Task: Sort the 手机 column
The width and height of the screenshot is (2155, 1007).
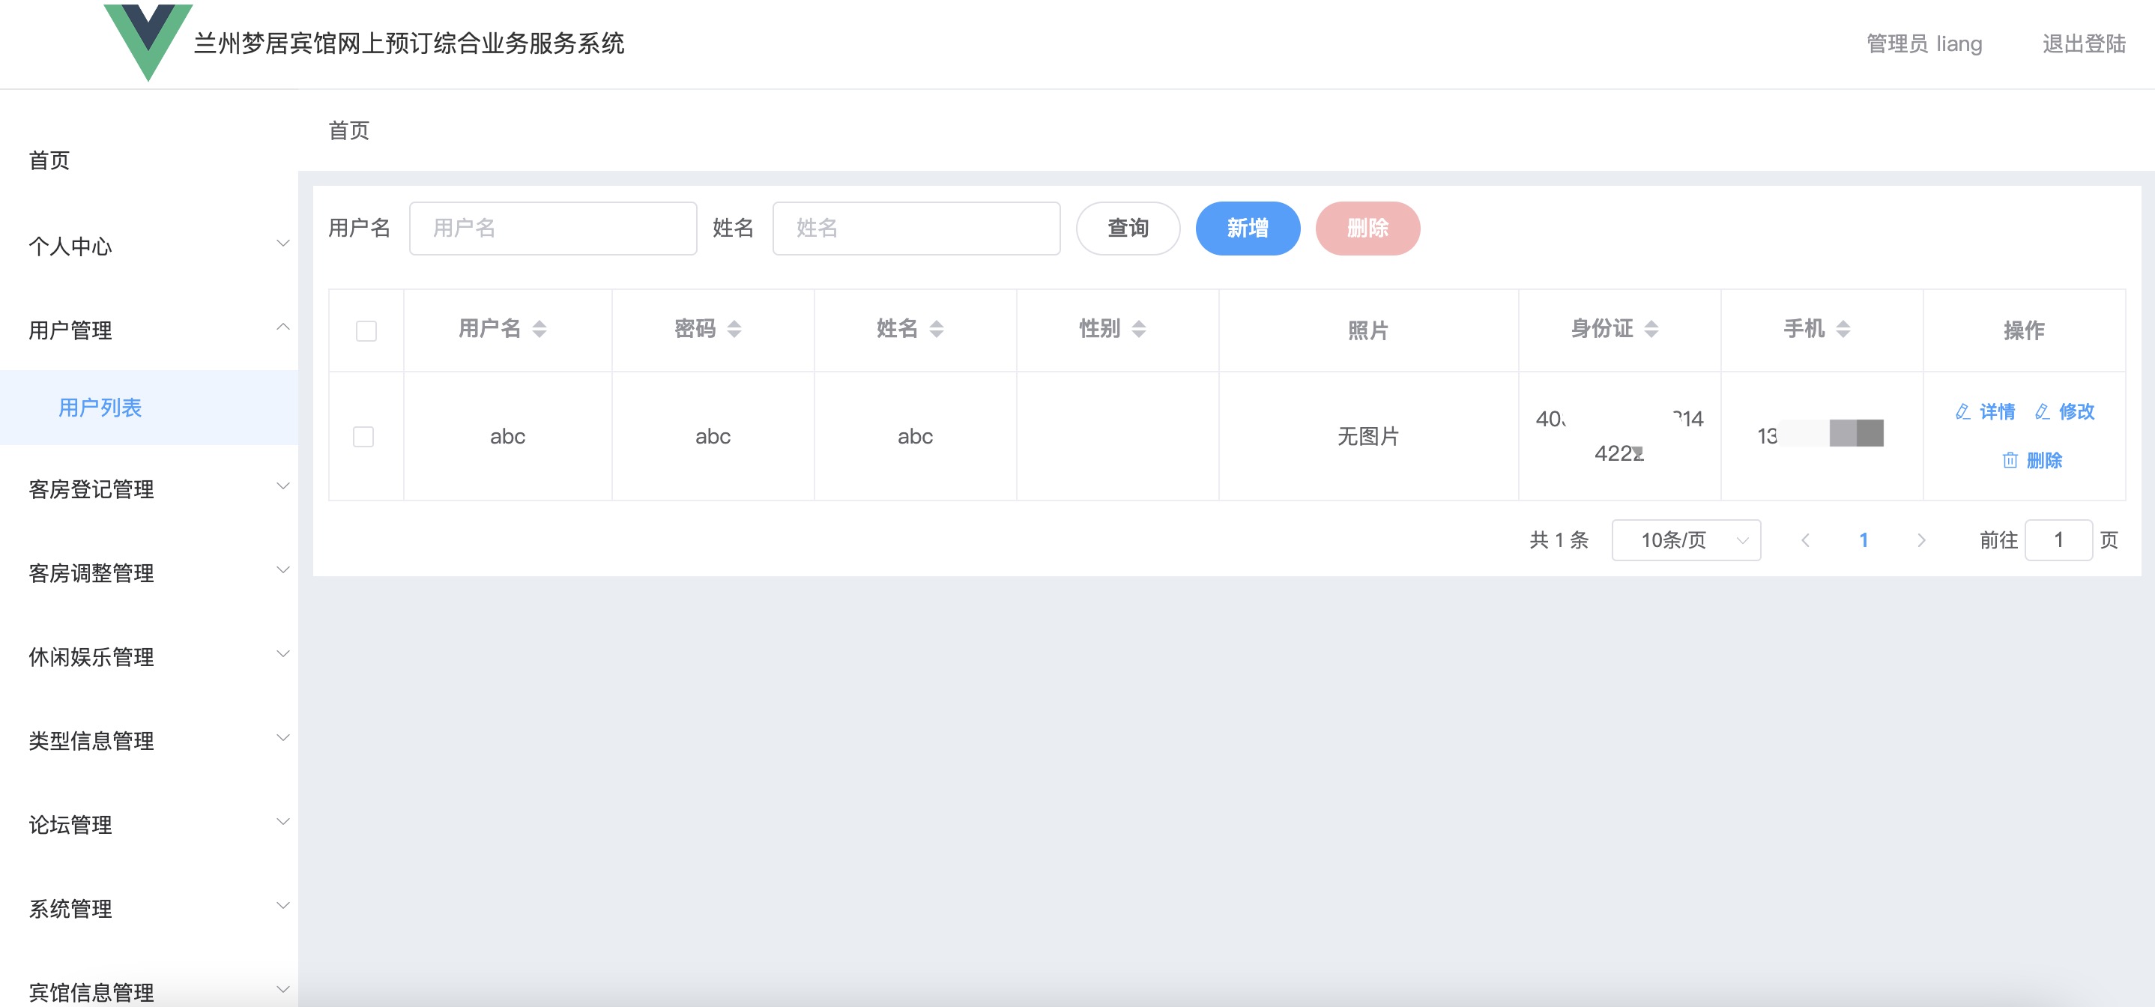Action: tap(1843, 329)
